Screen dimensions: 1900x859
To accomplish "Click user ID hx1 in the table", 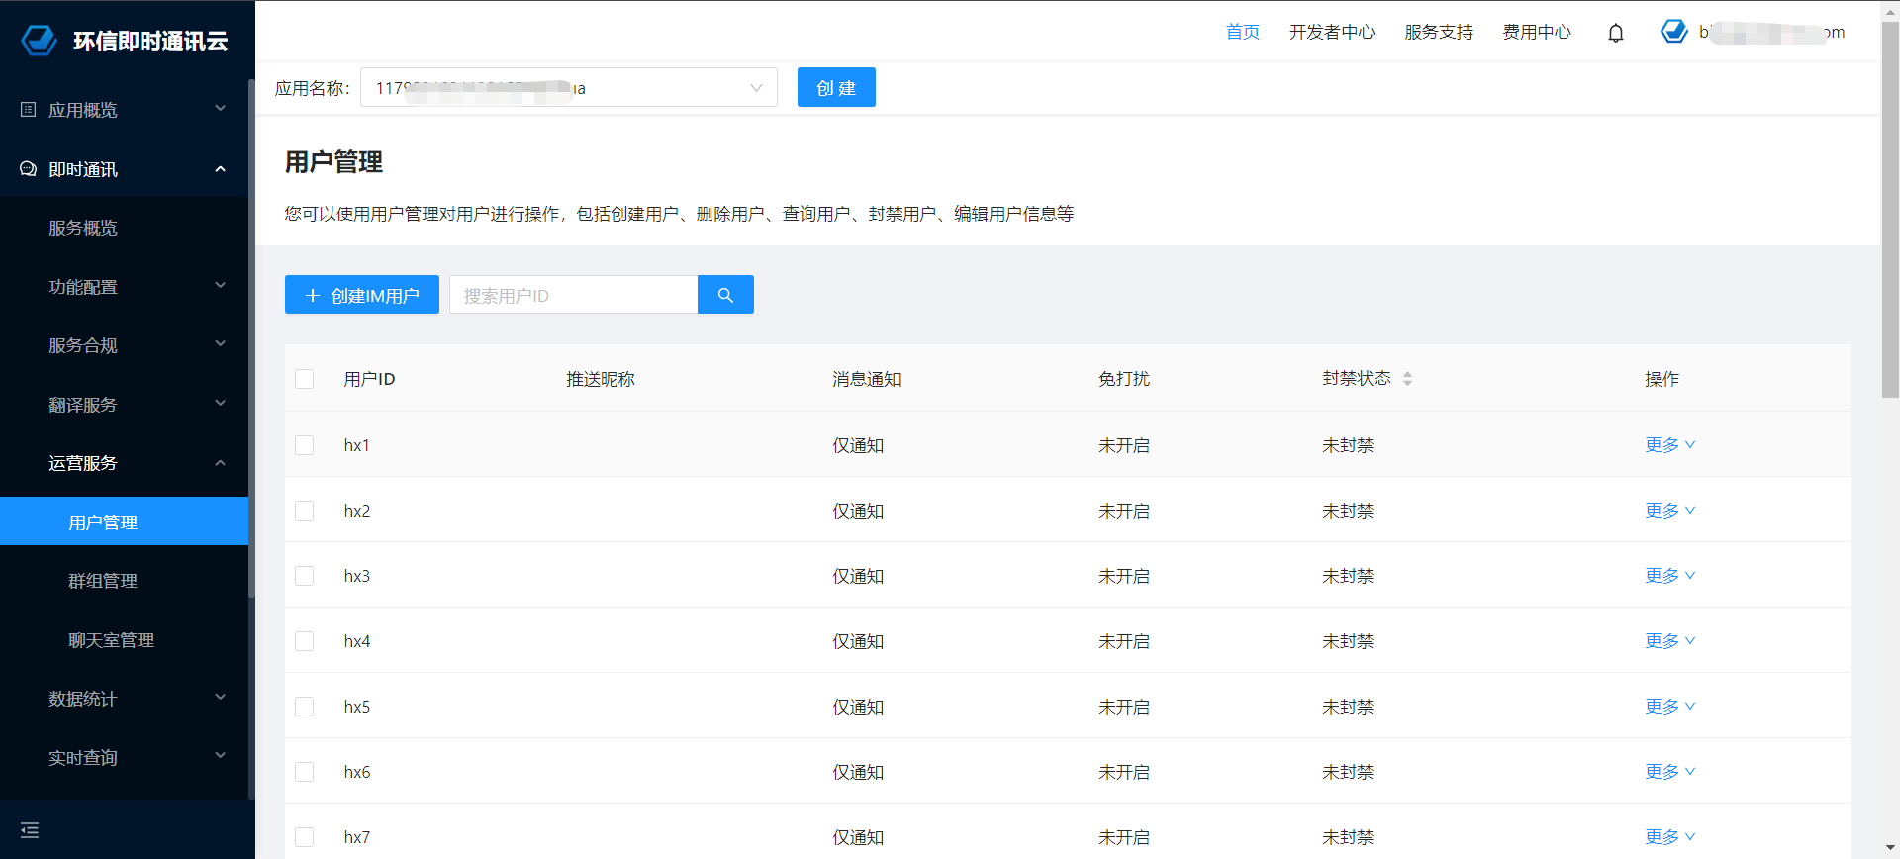I will [357, 445].
